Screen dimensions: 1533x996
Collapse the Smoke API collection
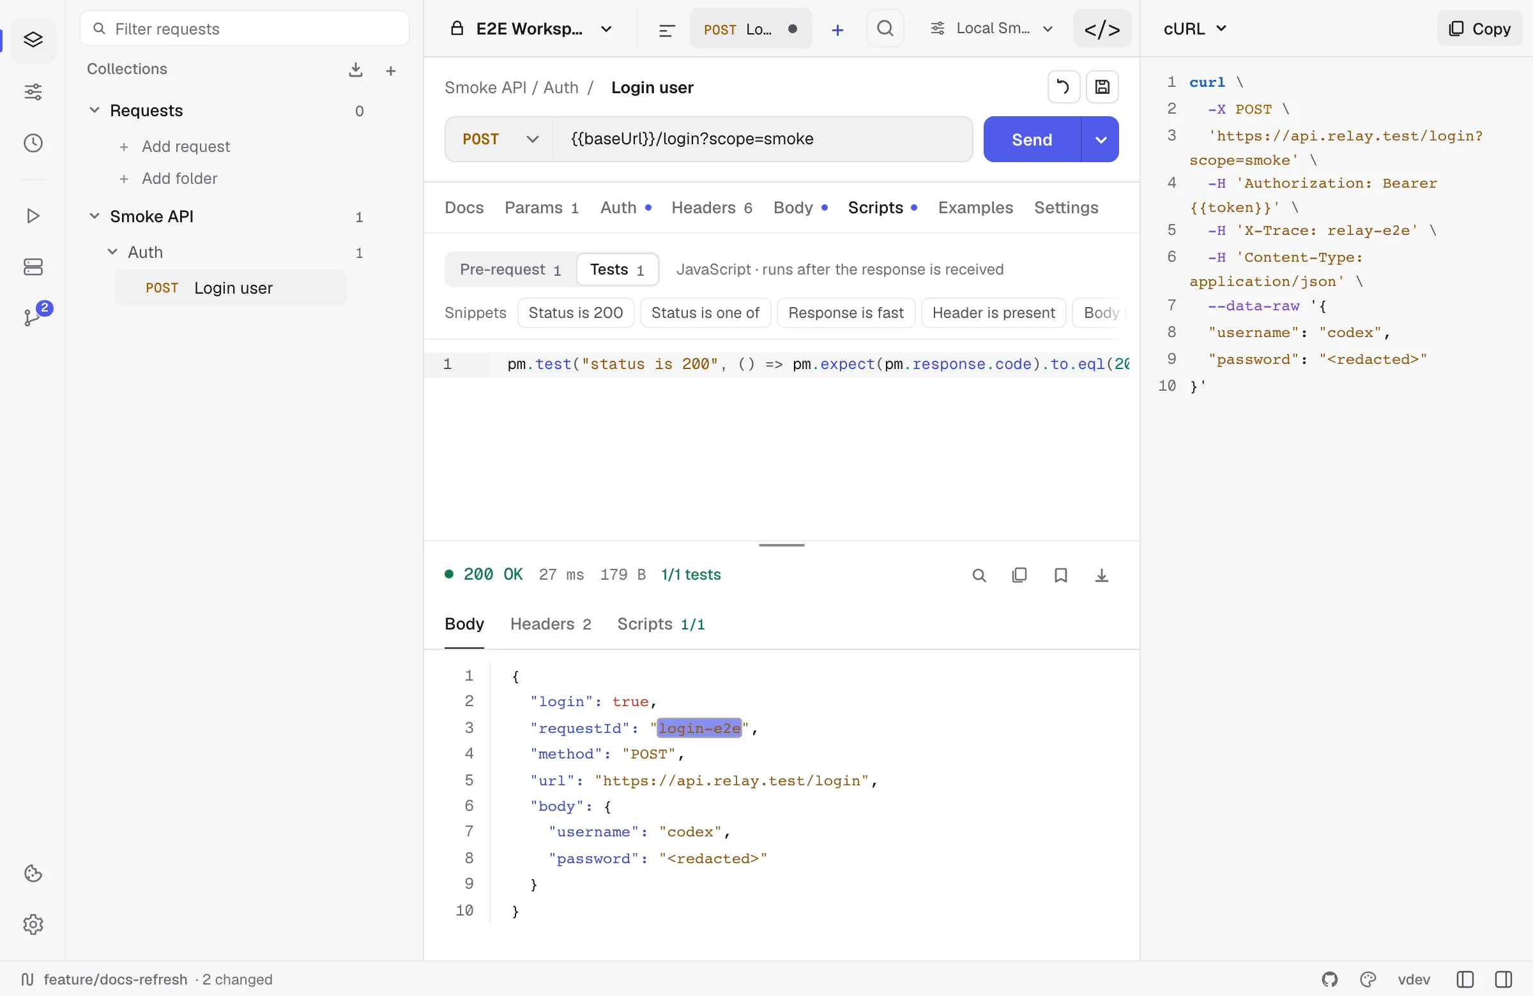(94, 216)
